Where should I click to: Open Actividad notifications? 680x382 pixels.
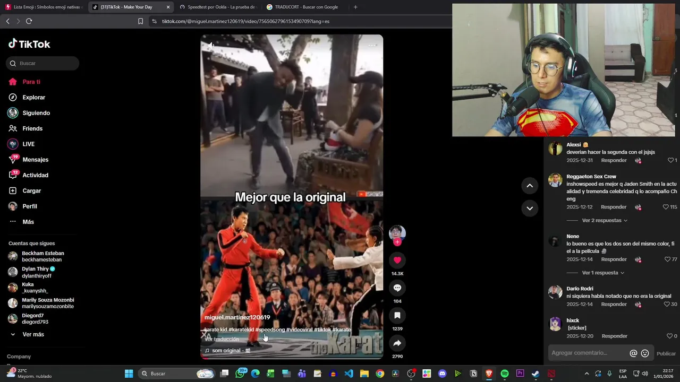tap(35, 175)
